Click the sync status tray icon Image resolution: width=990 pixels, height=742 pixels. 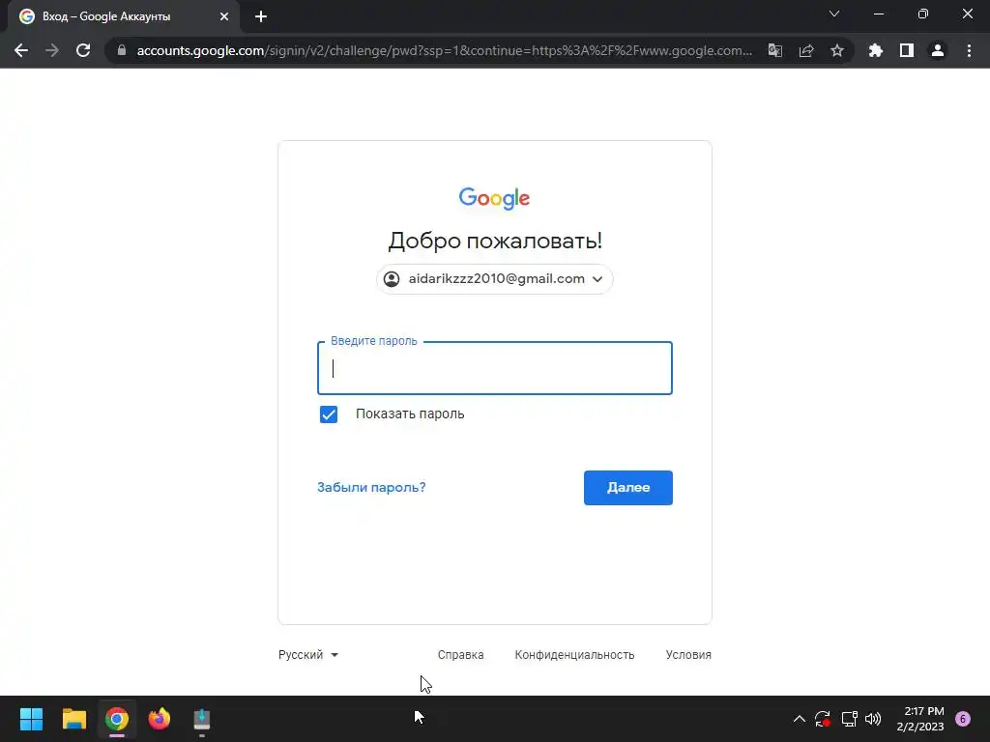tap(822, 719)
